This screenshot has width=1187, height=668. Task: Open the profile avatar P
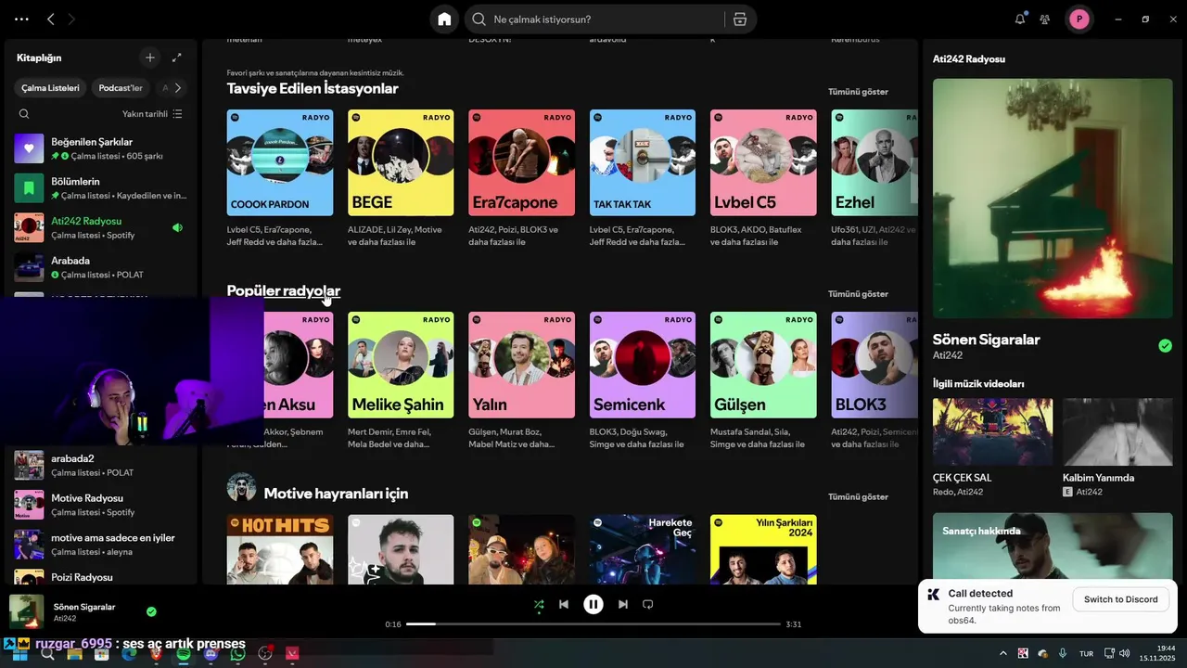click(x=1079, y=19)
